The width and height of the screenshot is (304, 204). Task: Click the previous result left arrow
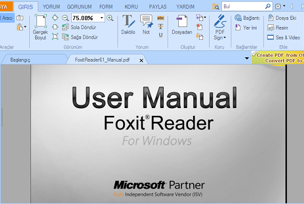tap(291, 7)
